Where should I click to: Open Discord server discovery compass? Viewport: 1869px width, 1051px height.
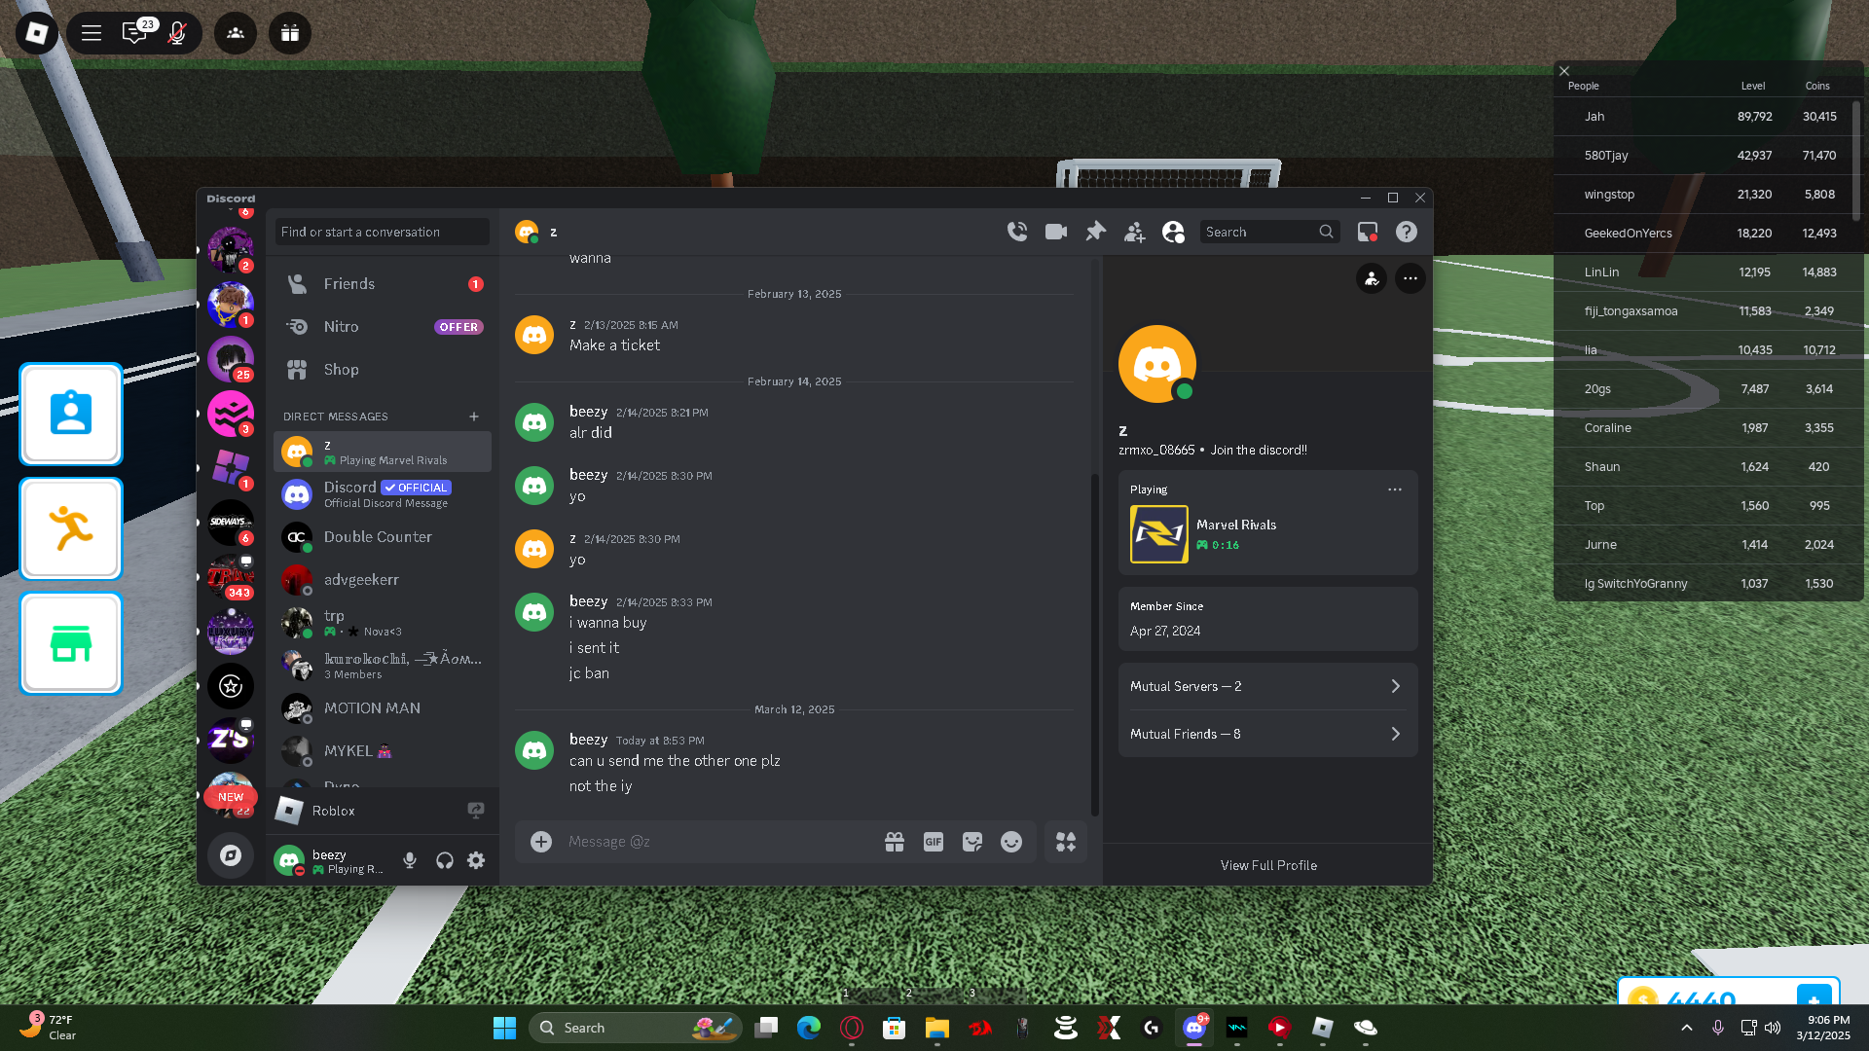231,855
